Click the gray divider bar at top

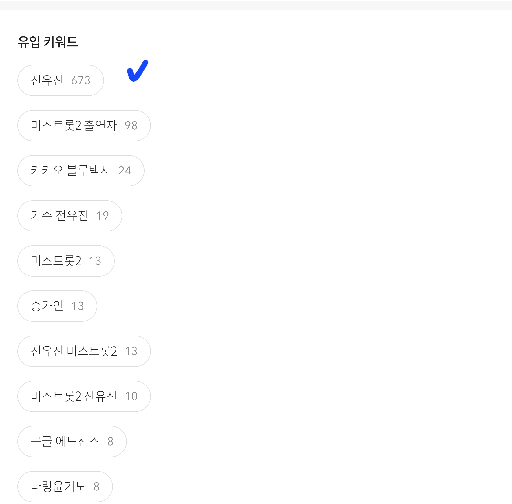coord(256,5)
